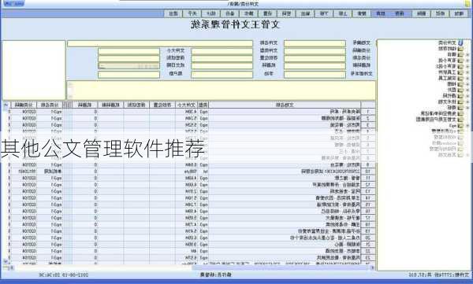Click the 备份 toolbar button
The image size is (473, 284).
click(230, 13)
